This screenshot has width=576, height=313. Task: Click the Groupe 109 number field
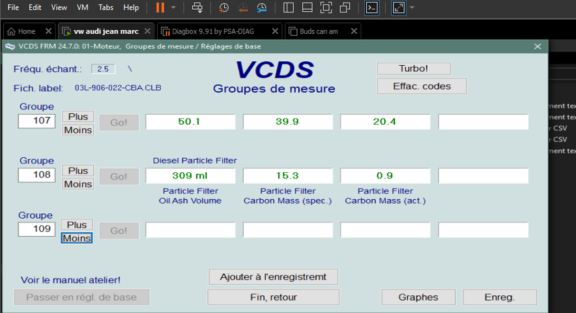point(36,229)
